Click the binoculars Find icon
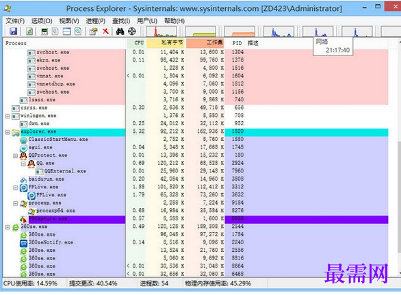The height and width of the screenshot is (295, 401). [120, 31]
